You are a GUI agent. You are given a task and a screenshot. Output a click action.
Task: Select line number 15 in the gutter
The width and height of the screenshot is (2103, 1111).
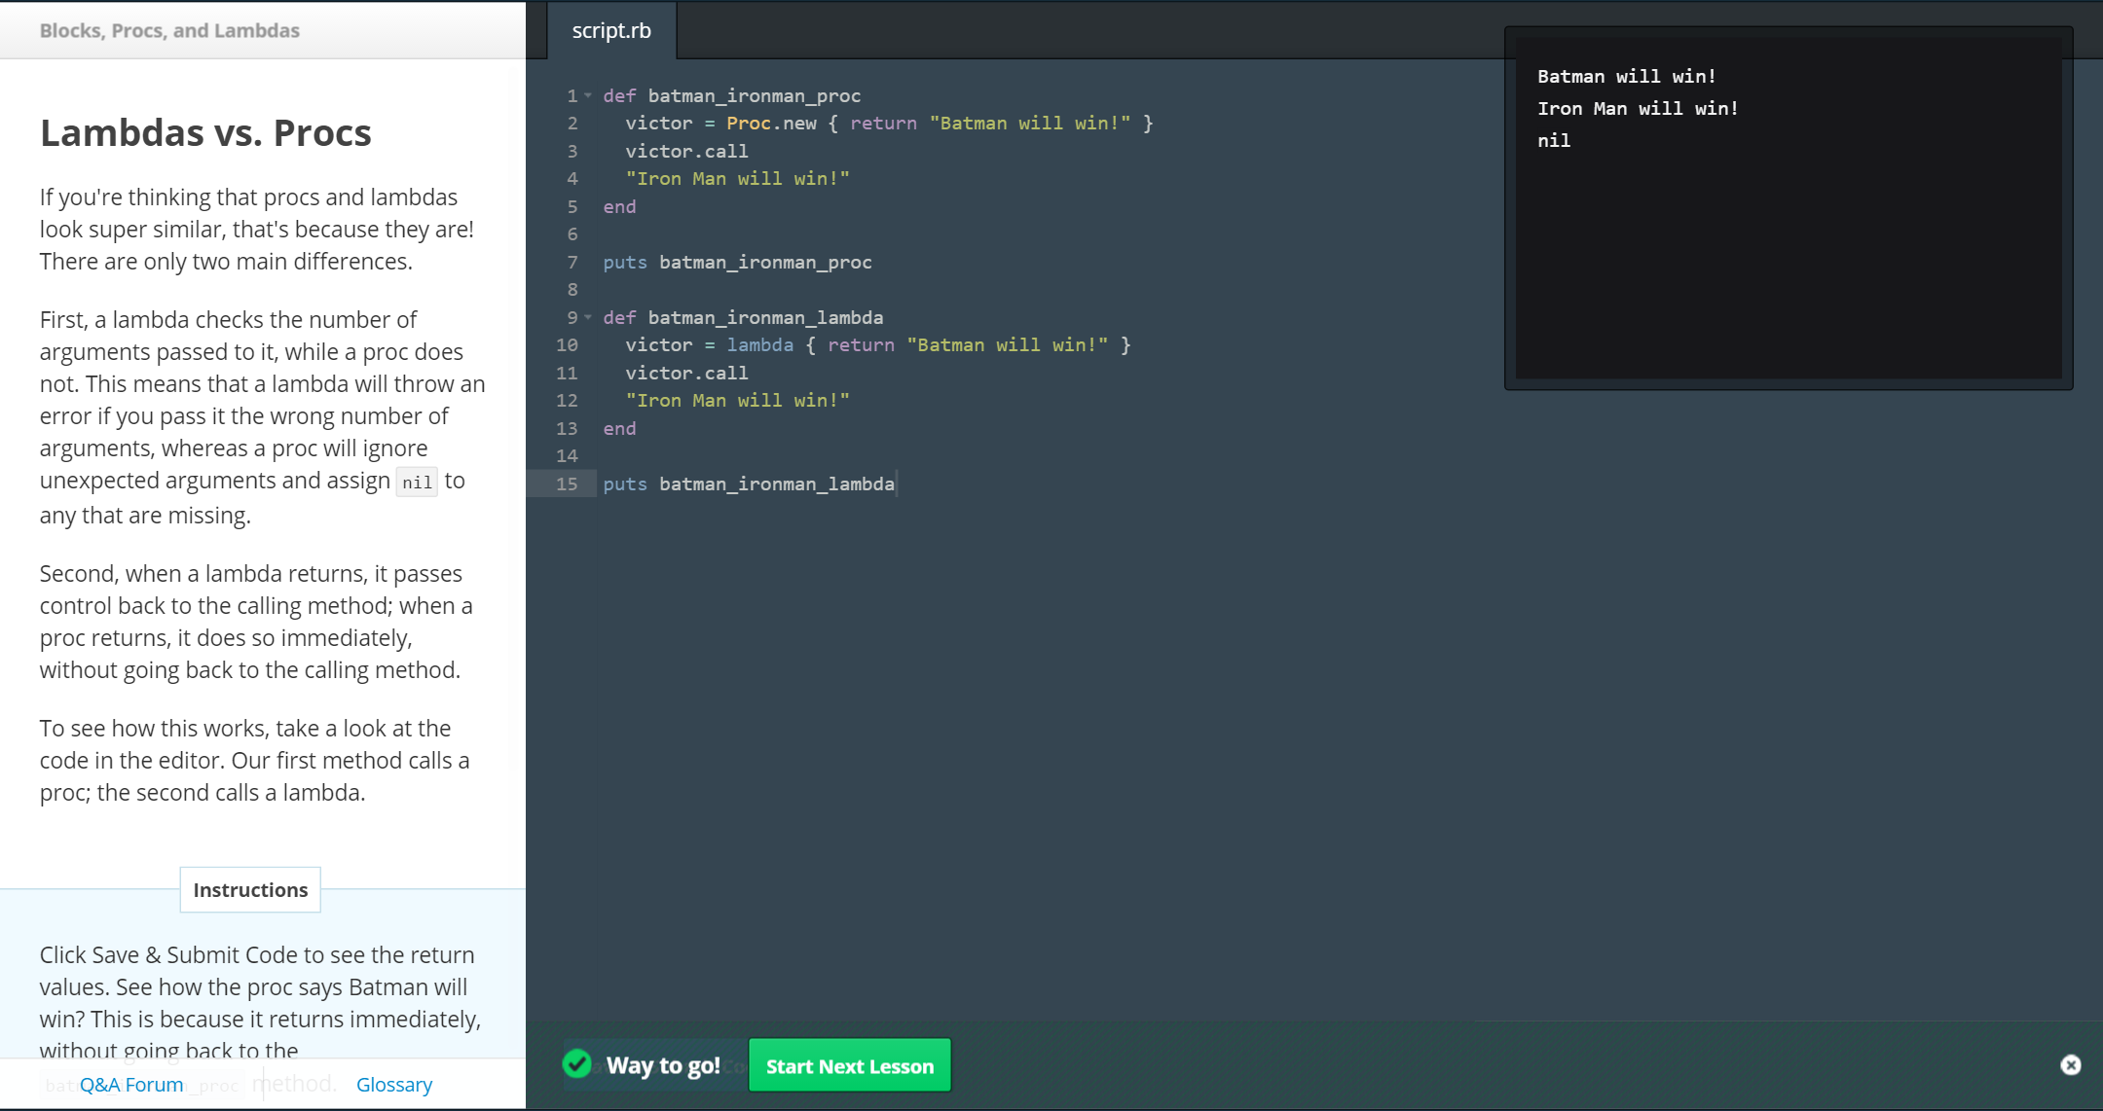(x=567, y=484)
